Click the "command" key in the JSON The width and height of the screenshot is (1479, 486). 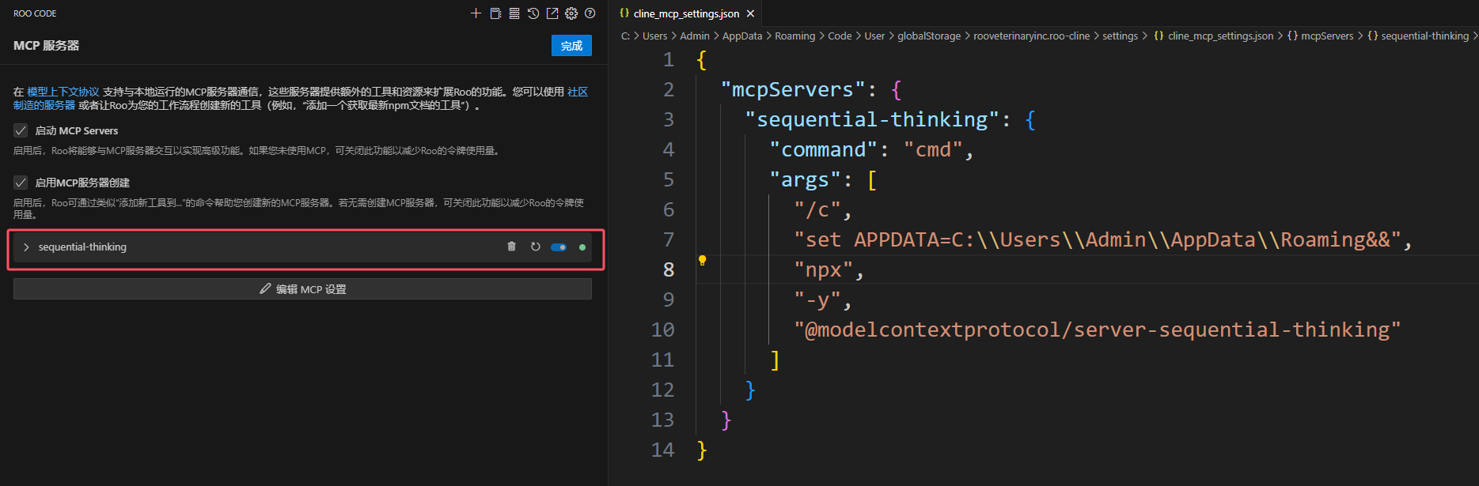pos(824,149)
